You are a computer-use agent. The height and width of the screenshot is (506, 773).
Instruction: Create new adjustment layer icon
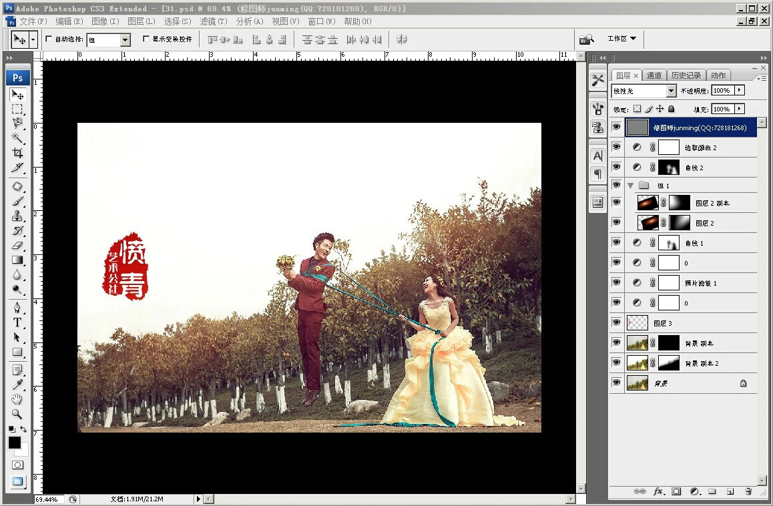[x=695, y=491]
